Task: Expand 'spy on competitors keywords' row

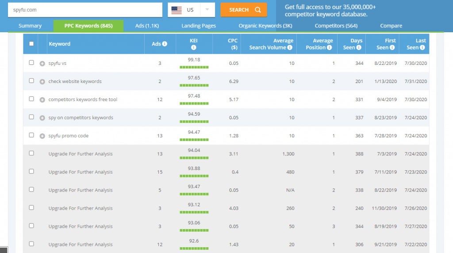Action: pyautogui.click(x=42, y=118)
